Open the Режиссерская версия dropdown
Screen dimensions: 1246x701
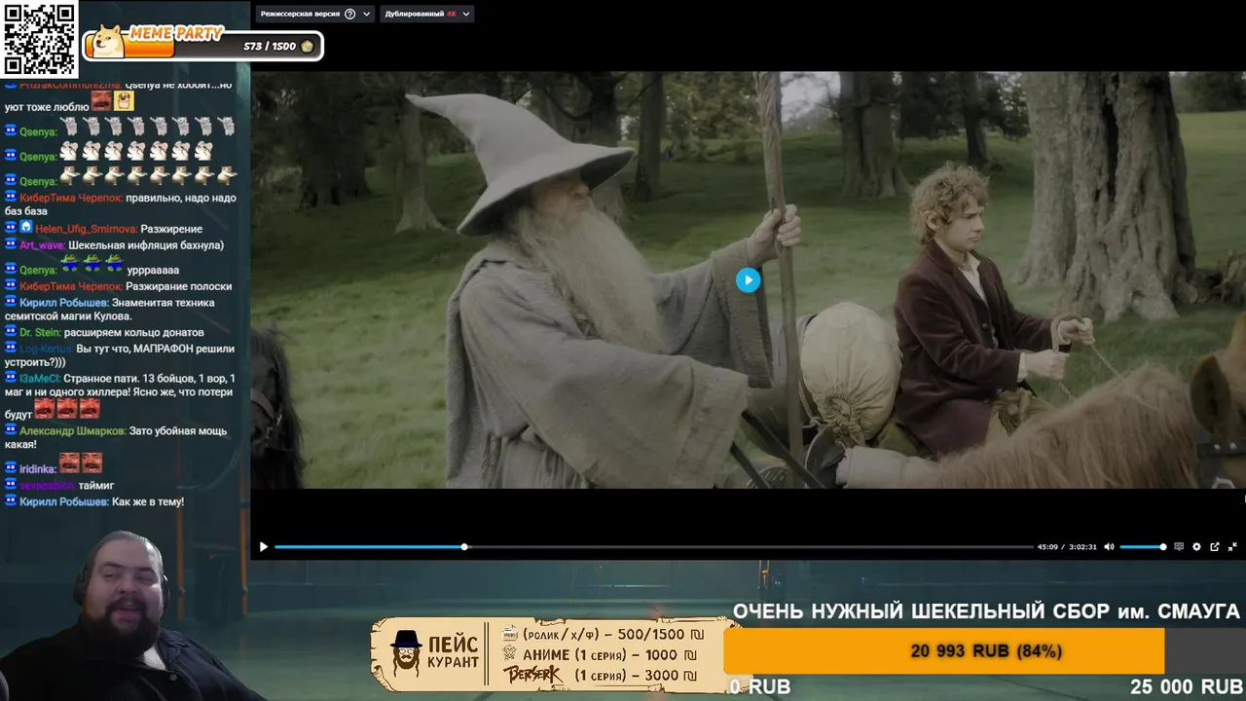click(x=315, y=14)
